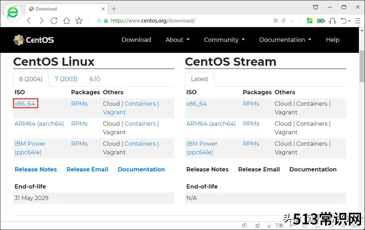Click the headphones extension icon
Screen dimensions: 365x230
click(x=332, y=21)
